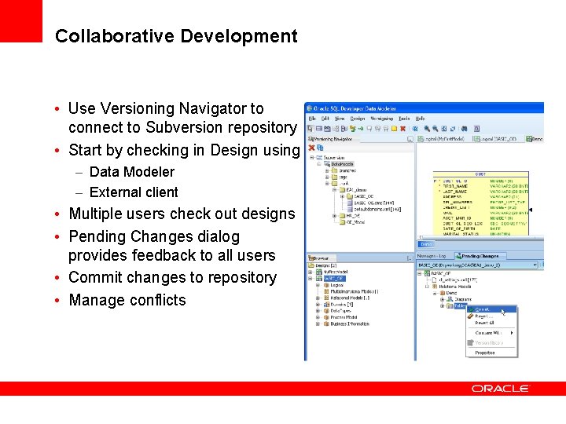Click the Designs folder icon in Browser
The image size is (566, 424).
click(x=311, y=265)
